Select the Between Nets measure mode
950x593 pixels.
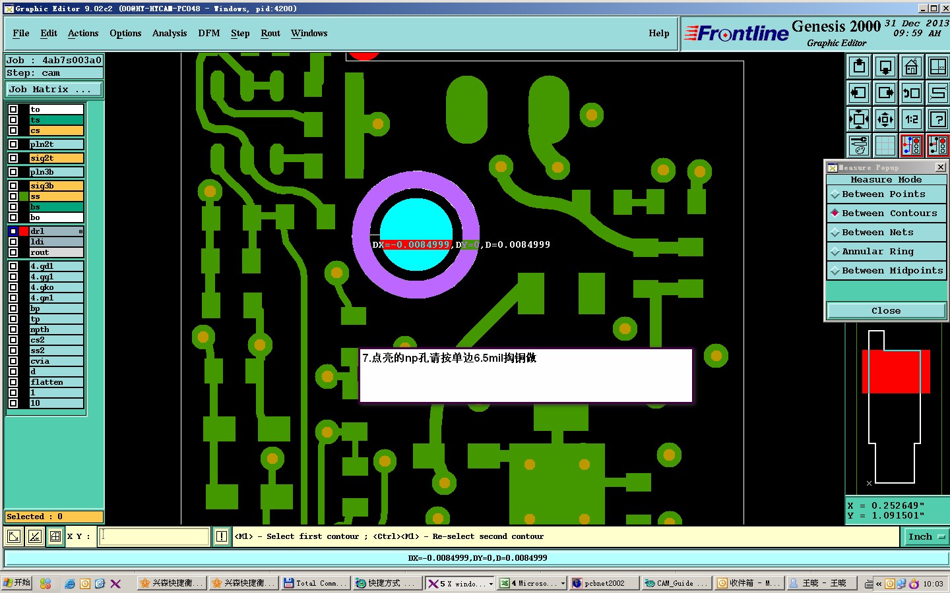886,233
